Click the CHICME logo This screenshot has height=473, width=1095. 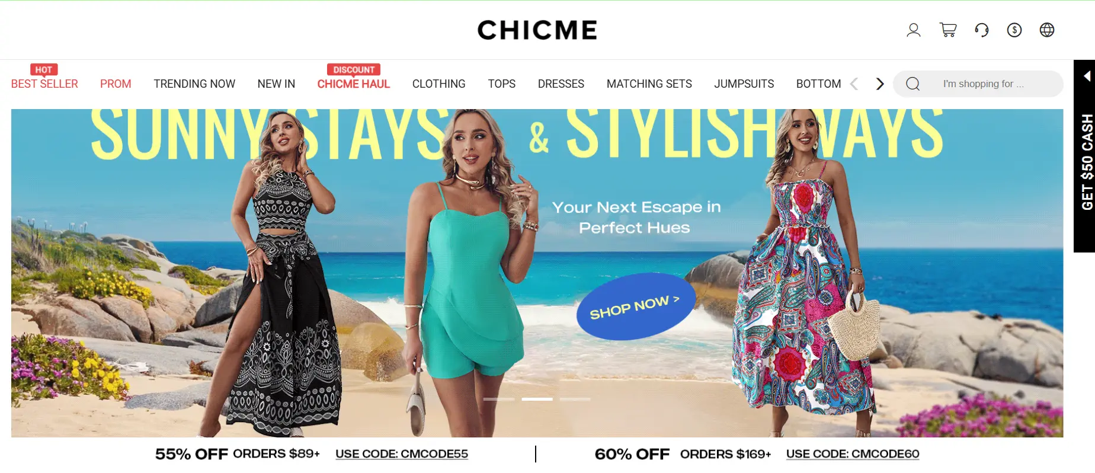(x=537, y=30)
